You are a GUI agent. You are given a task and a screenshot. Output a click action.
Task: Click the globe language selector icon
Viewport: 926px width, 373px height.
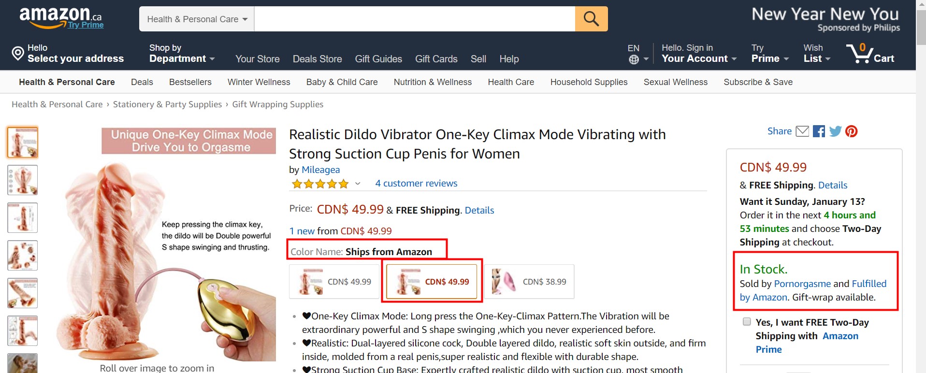(x=634, y=59)
